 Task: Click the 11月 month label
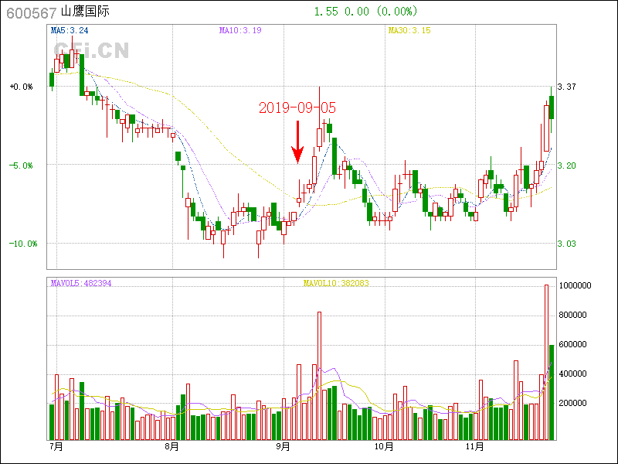(x=475, y=447)
